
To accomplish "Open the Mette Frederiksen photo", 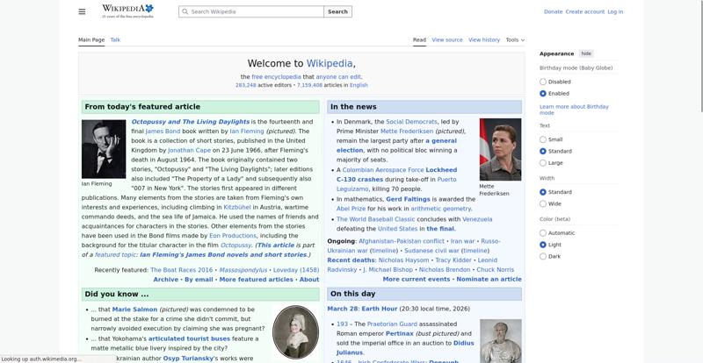I will click(x=500, y=149).
